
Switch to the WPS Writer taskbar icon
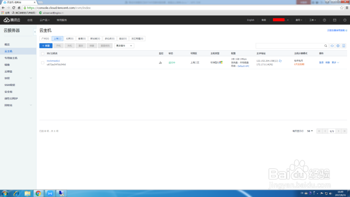(x=50, y=193)
